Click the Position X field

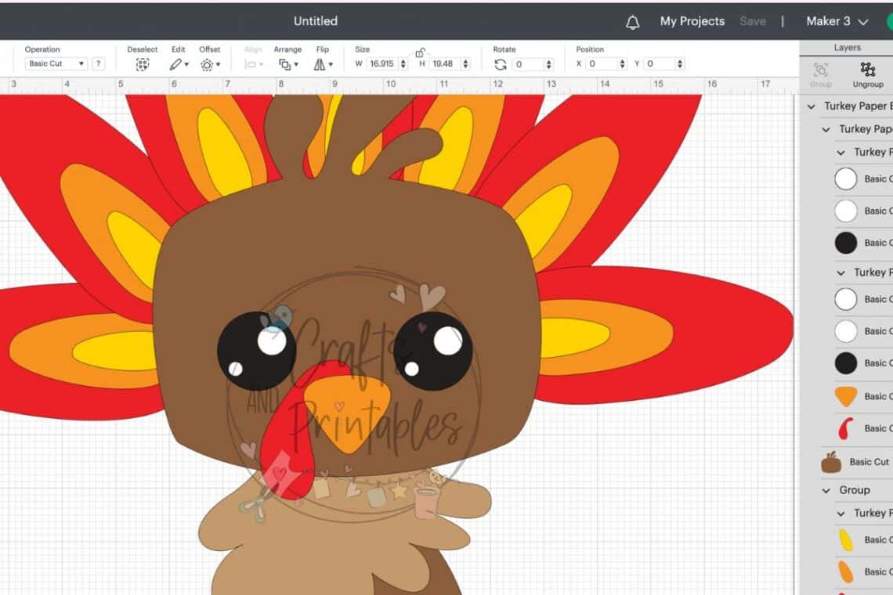(x=602, y=63)
